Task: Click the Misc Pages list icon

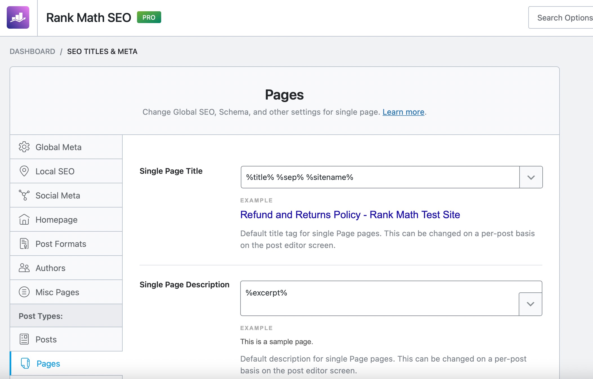Action: [x=24, y=292]
